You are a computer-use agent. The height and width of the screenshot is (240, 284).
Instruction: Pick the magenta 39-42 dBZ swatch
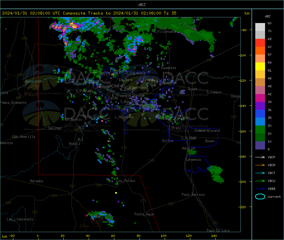(x=260, y=98)
